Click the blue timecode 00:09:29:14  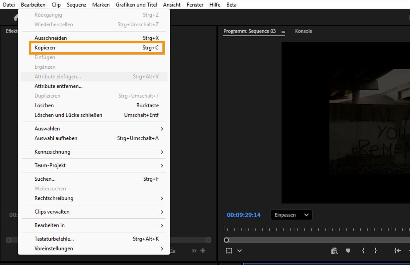point(244,215)
